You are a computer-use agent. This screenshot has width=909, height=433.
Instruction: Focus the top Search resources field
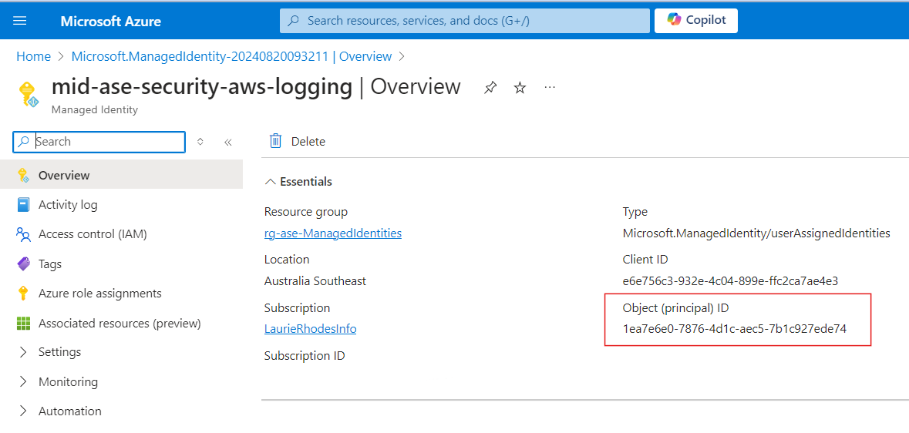(x=465, y=21)
